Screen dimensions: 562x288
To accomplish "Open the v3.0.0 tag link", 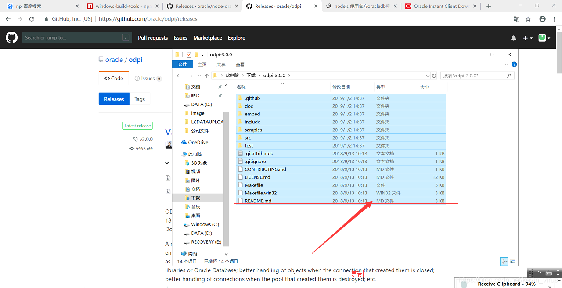I will tap(143, 139).
